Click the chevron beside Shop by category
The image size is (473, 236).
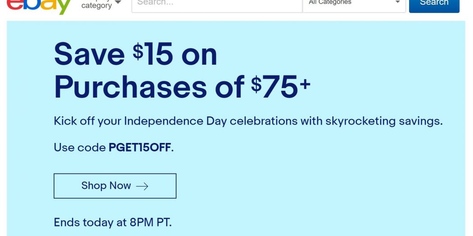click(x=118, y=3)
